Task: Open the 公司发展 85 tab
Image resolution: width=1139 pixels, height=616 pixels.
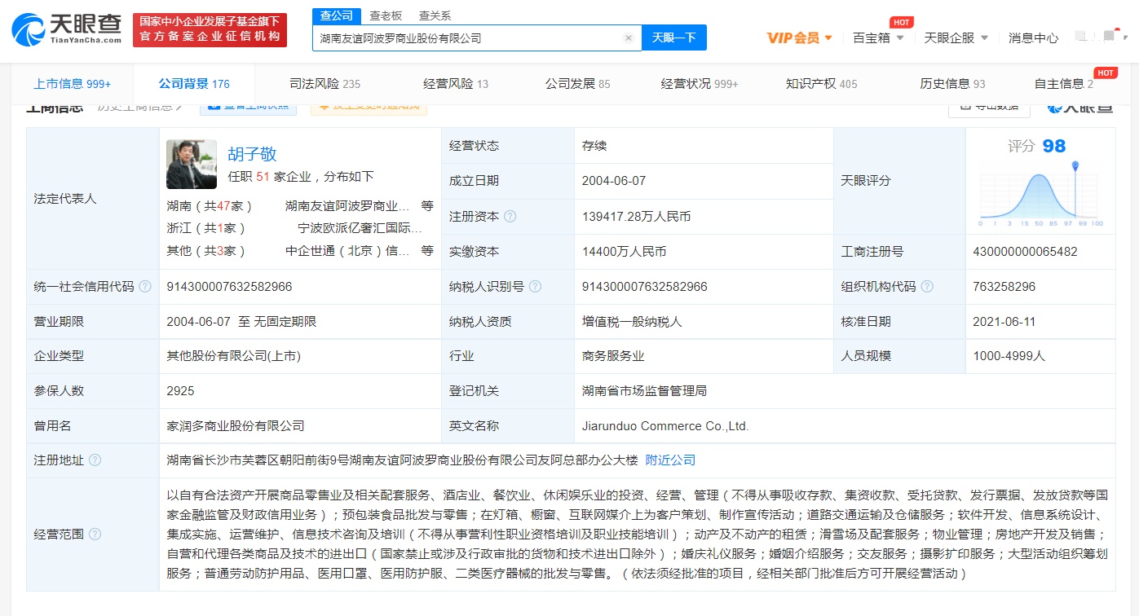Action: [577, 83]
